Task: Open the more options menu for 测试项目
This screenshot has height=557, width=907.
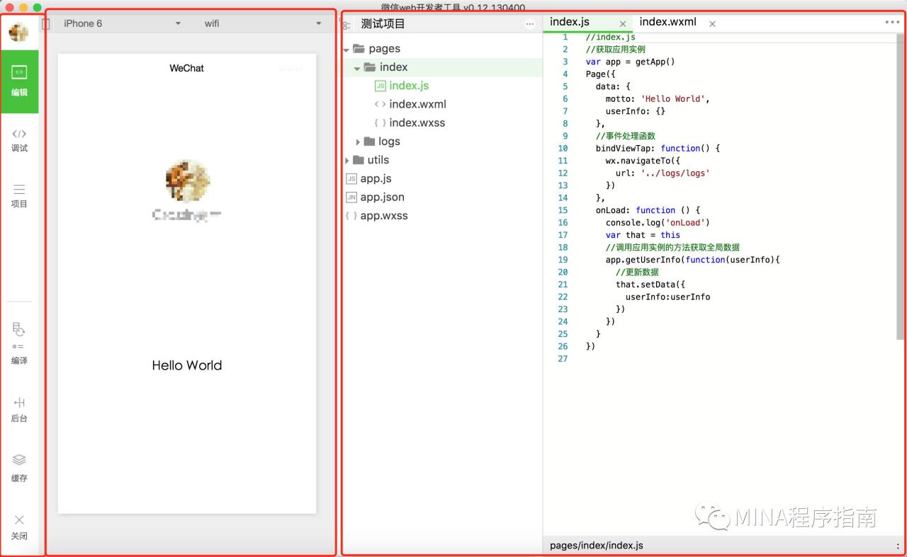Action: [530, 24]
